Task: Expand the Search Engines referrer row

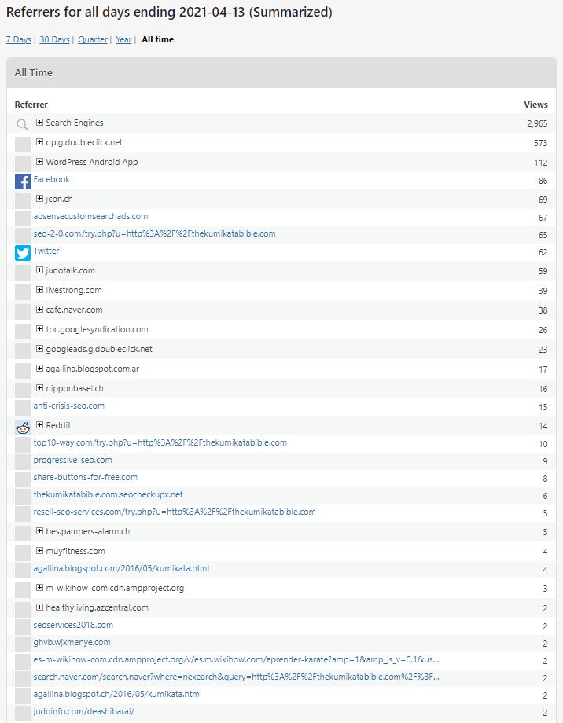Action: pos(39,123)
